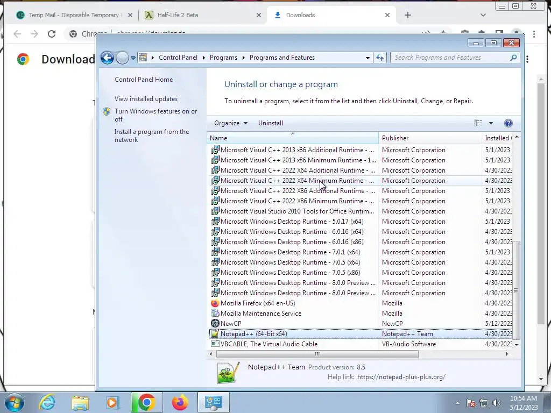Click the horizontal scrollbar thumb of program list
Screen dimensions: 551x413
point(317,354)
